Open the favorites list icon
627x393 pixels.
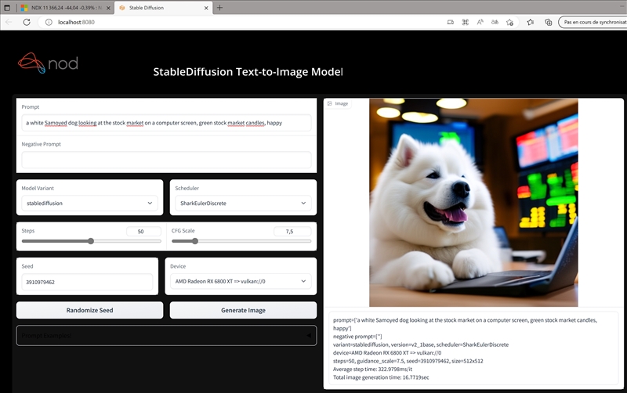pos(531,22)
